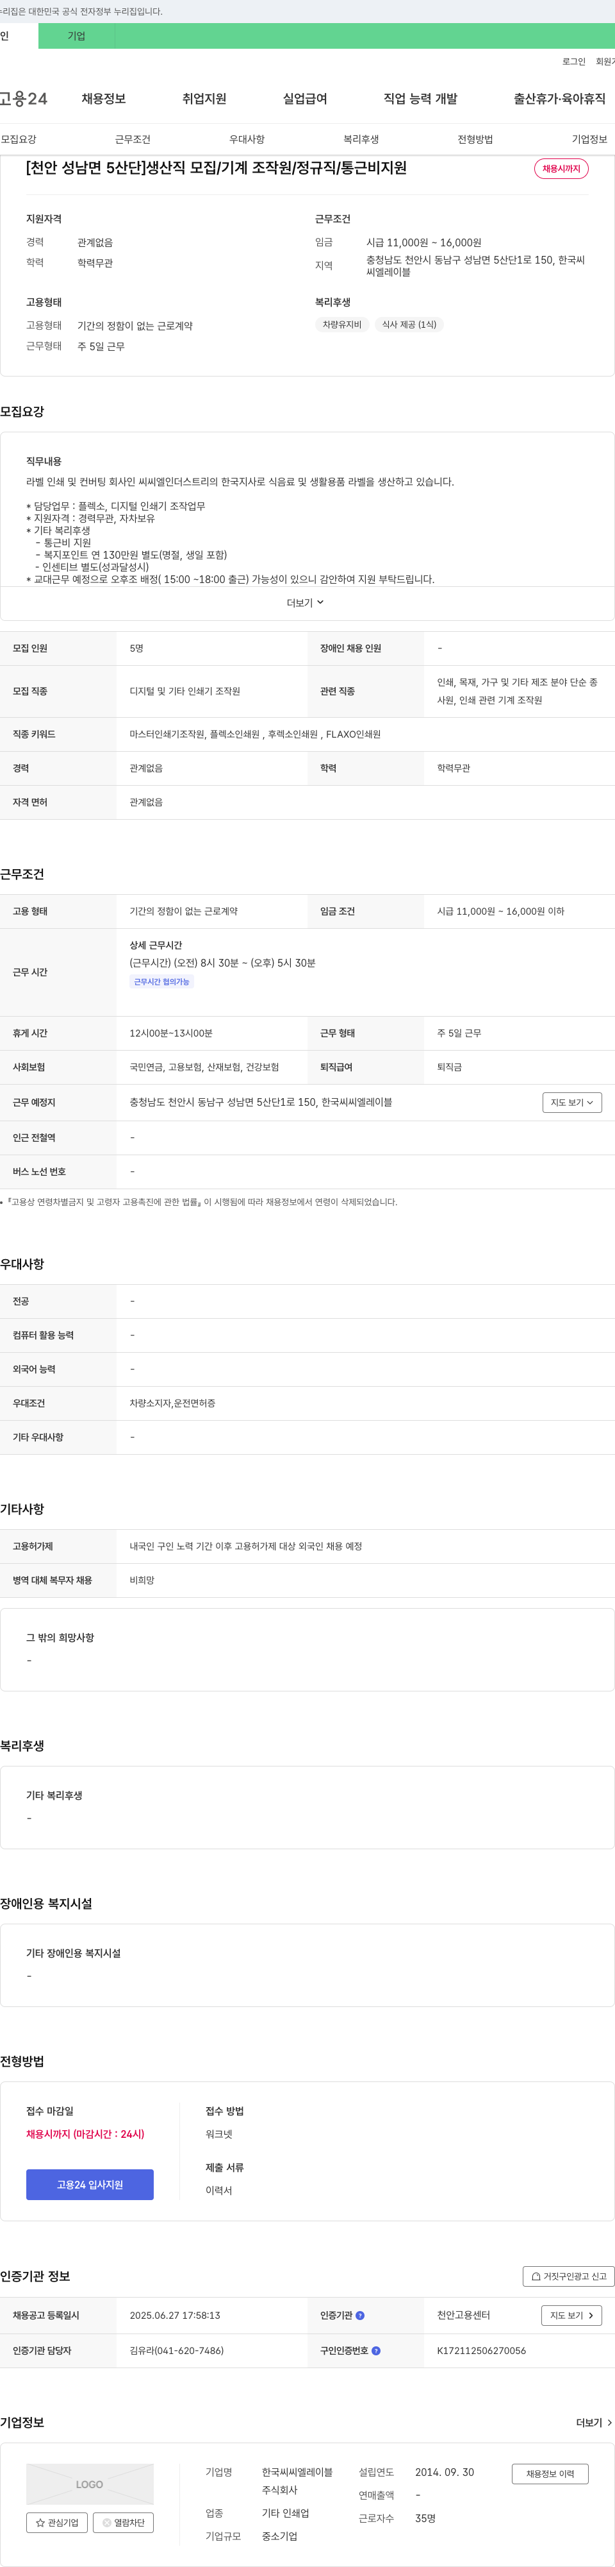The image size is (615, 2567).
Task: Click the info icon next to 구인인증번호
Action: [x=375, y=2350]
